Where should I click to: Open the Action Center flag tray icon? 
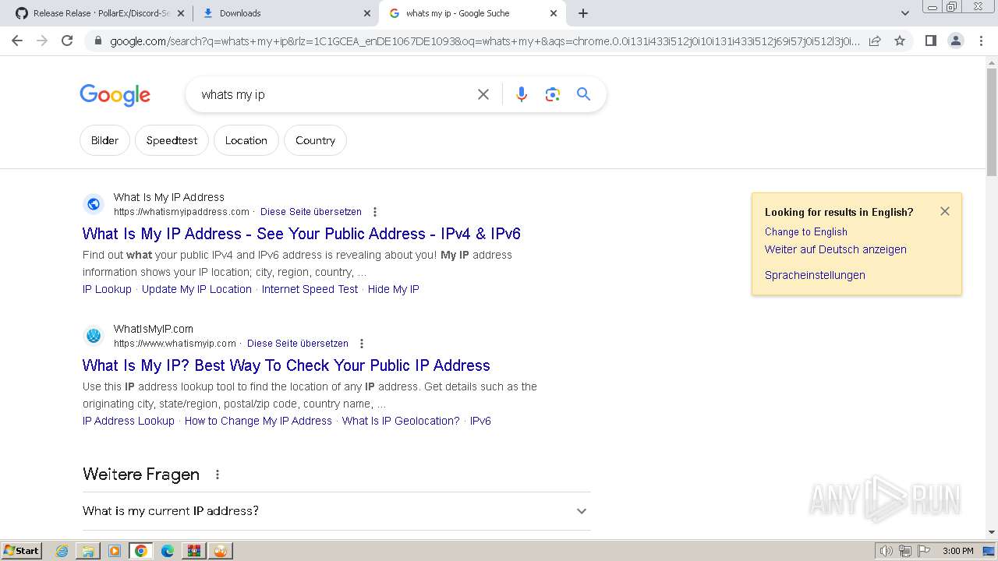tap(924, 551)
